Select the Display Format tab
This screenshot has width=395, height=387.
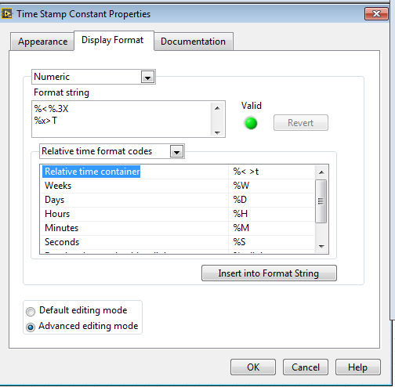113,40
